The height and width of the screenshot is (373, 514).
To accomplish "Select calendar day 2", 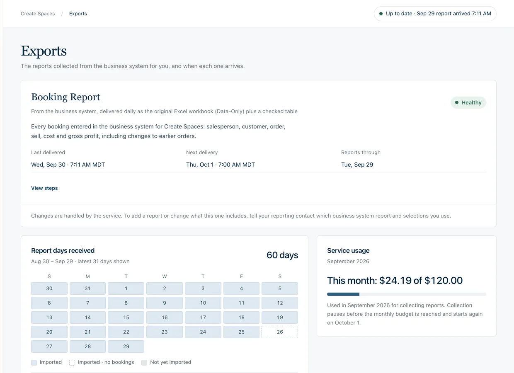I will pos(165,288).
